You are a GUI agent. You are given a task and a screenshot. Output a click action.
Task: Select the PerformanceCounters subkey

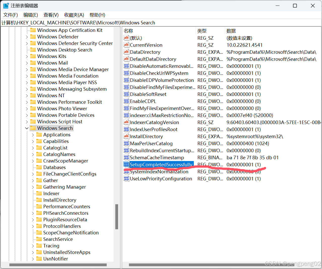coord(67,206)
